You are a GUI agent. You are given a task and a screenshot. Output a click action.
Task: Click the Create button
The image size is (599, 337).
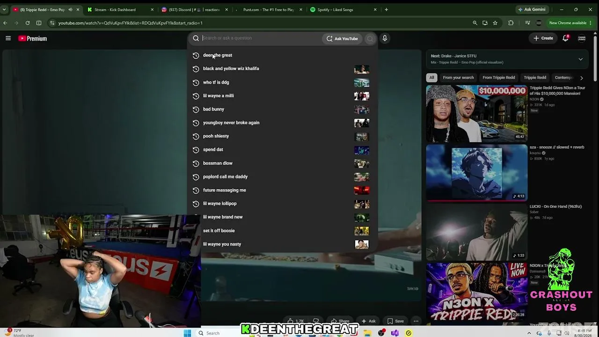pyautogui.click(x=543, y=38)
